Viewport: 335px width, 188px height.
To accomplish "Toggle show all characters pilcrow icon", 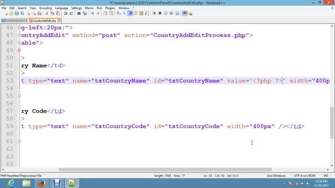I will (124, 14).
